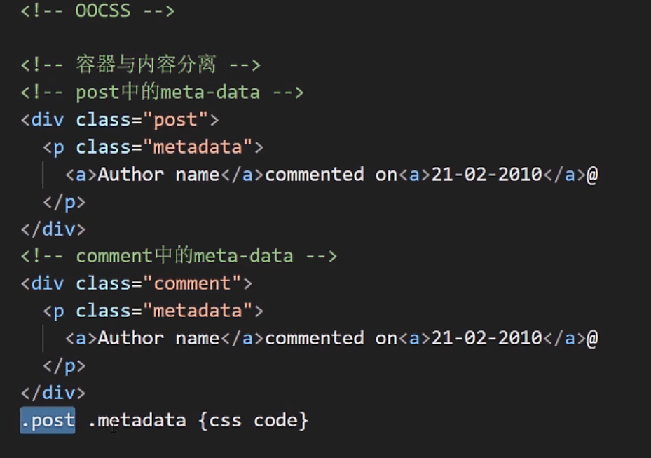Place cursor on 'div' in the post opening tag
The image size is (651, 458).
pyautogui.click(x=48, y=120)
